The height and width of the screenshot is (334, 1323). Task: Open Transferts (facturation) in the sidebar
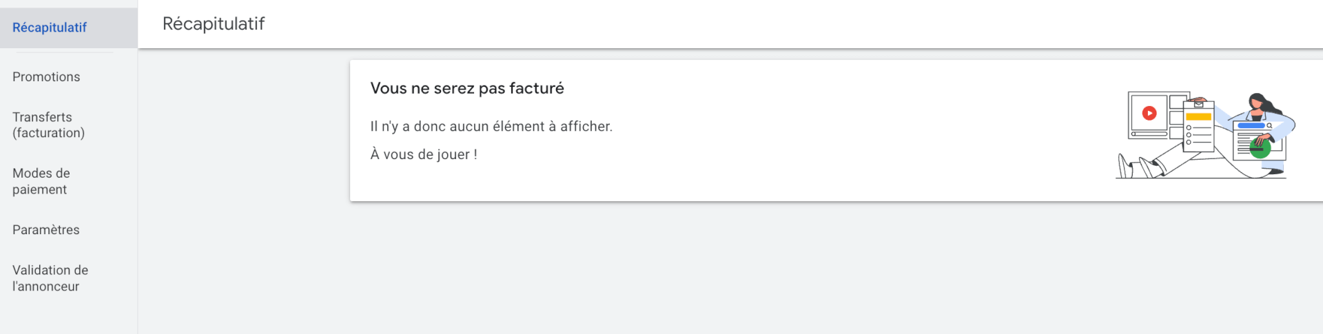[x=48, y=125]
